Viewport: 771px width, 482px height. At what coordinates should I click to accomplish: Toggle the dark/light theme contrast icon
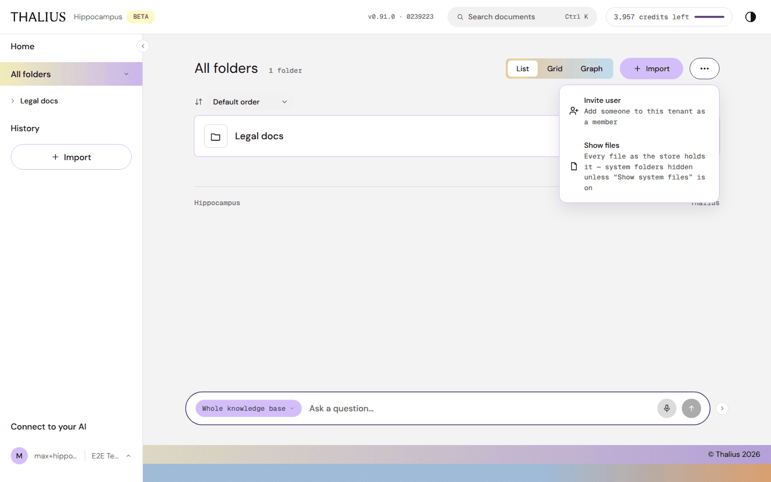point(751,17)
